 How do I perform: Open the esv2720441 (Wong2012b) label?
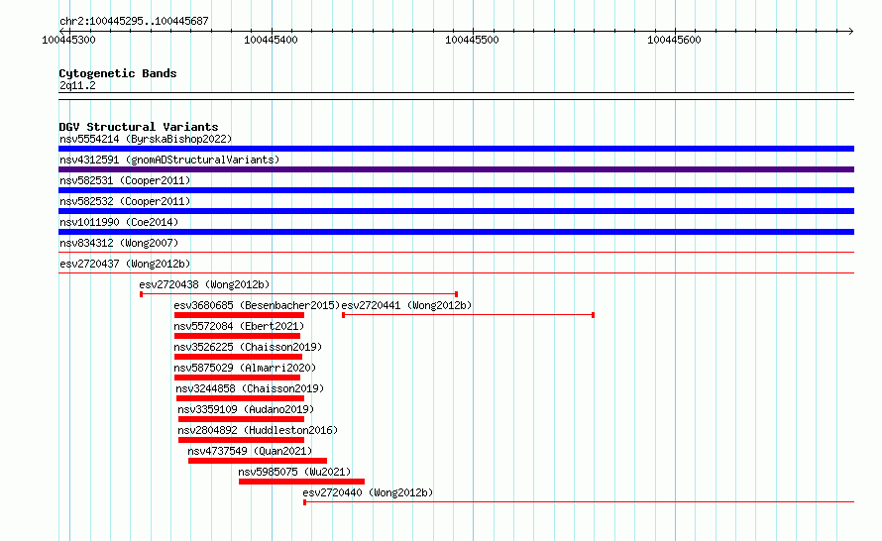[x=406, y=305]
